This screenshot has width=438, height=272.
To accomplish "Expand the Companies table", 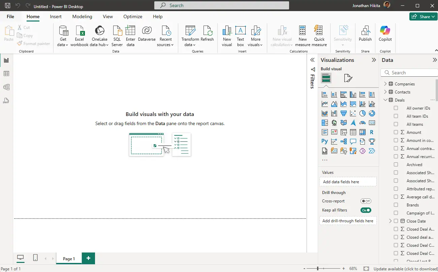I will pos(385,84).
